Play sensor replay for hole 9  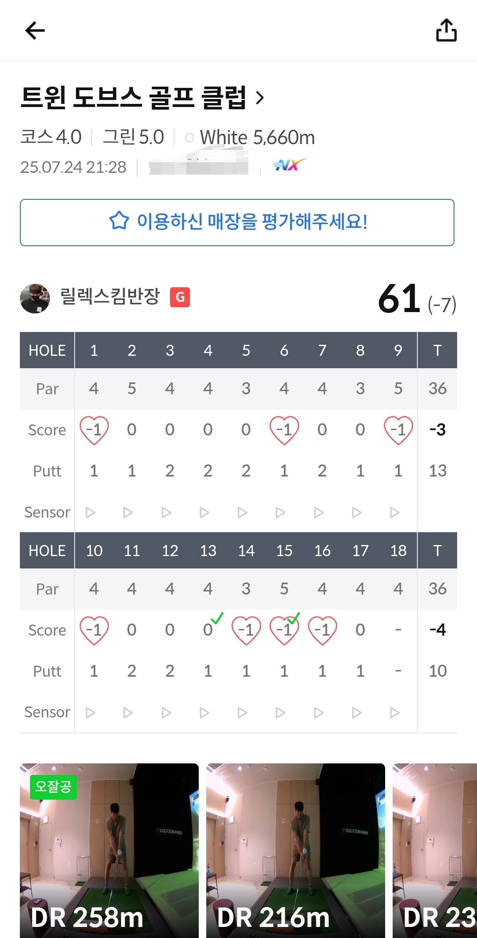coord(395,512)
